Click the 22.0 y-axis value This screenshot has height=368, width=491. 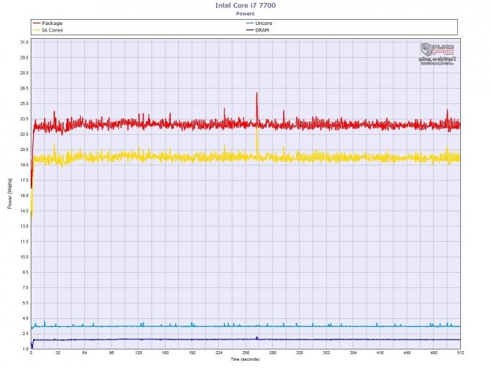[x=24, y=134]
